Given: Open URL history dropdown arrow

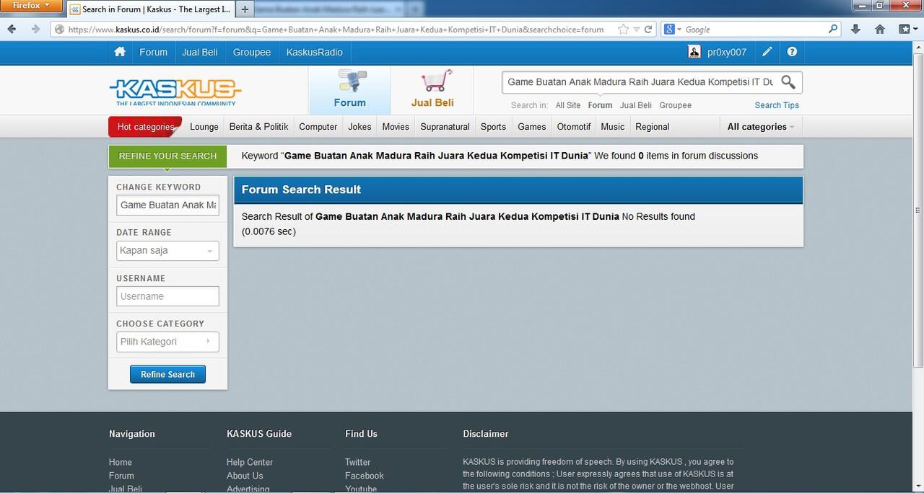Looking at the screenshot, I should [x=636, y=30].
